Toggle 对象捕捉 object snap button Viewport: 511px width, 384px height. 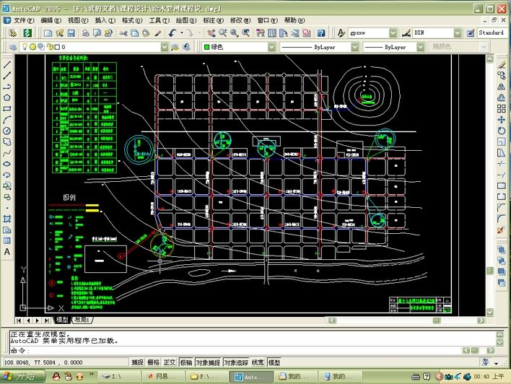[208, 362]
